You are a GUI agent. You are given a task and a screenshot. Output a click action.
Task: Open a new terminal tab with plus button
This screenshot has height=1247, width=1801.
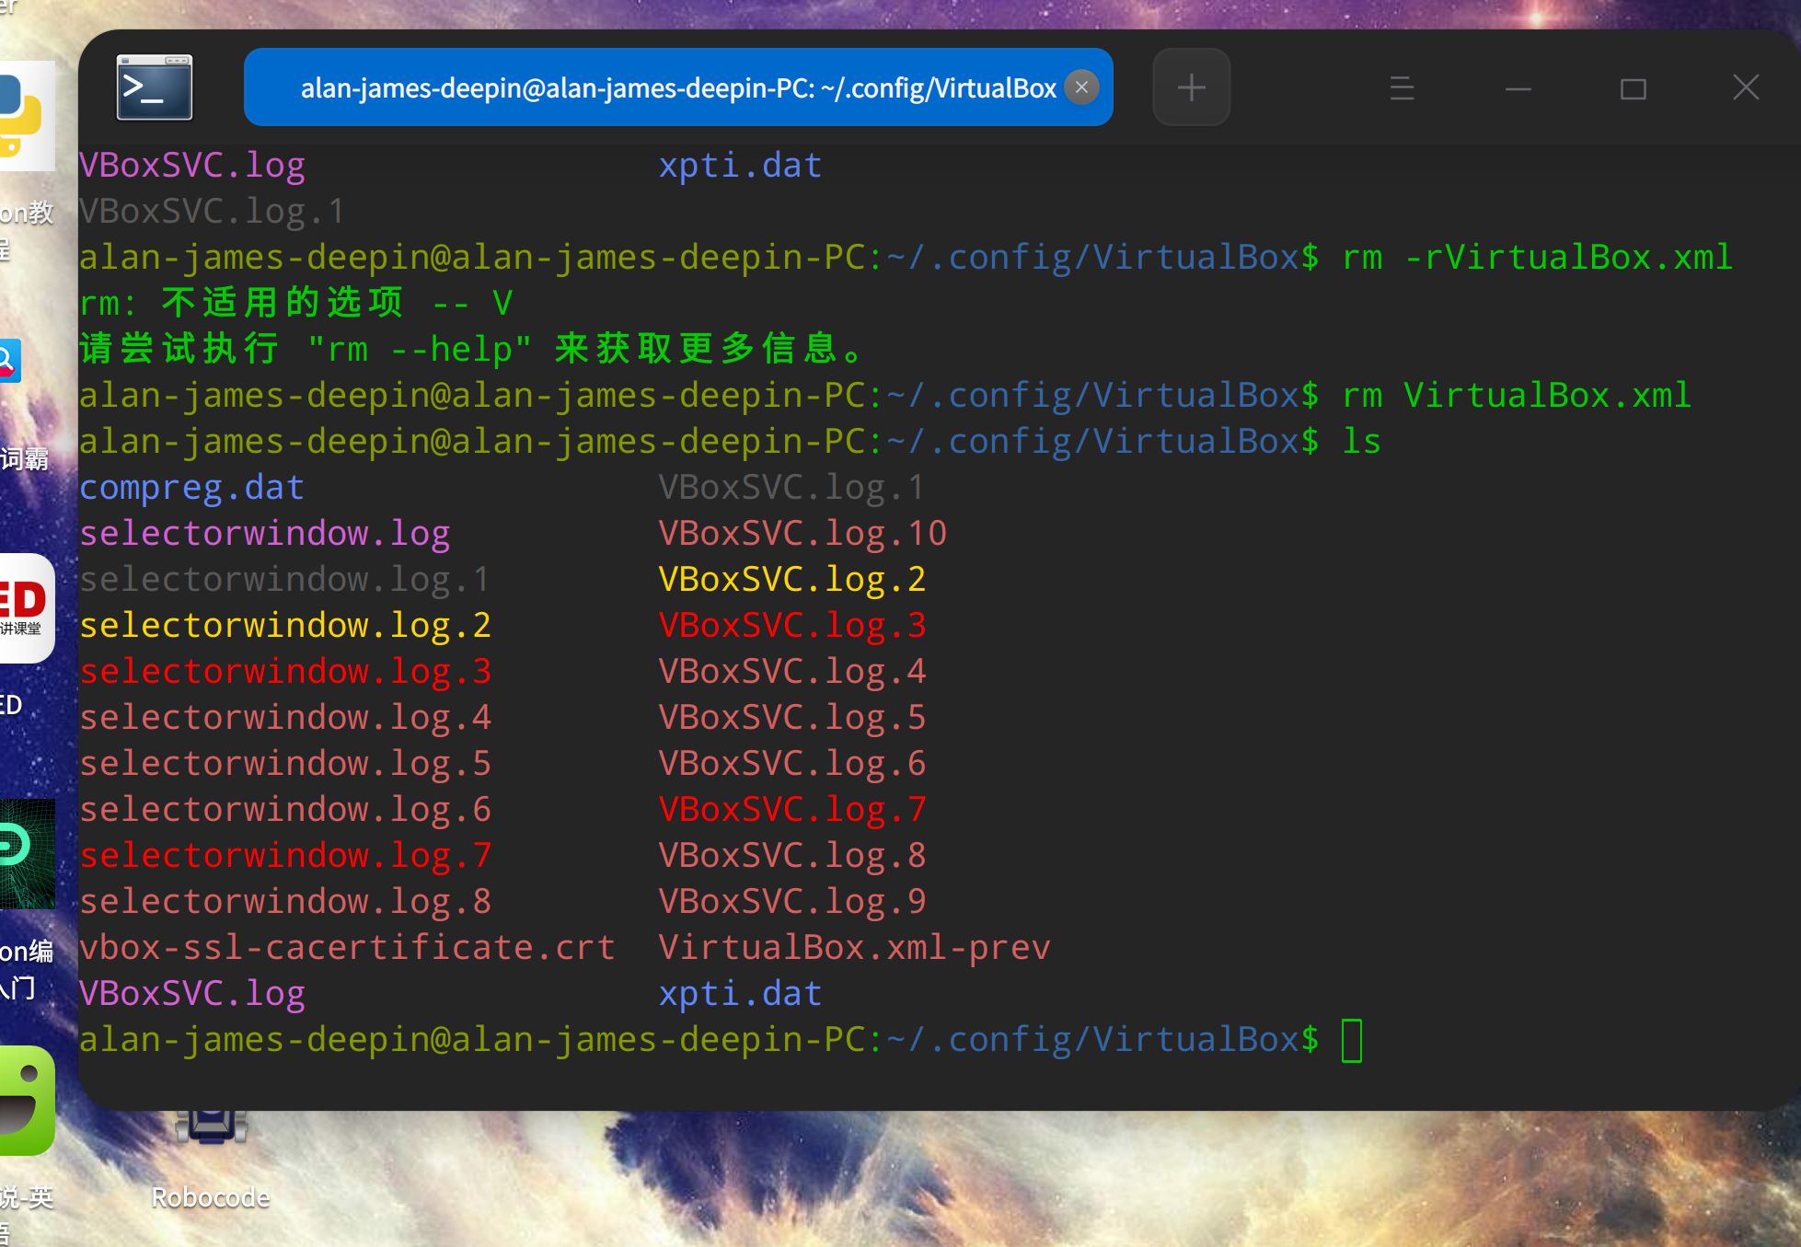[x=1191, y=88]
